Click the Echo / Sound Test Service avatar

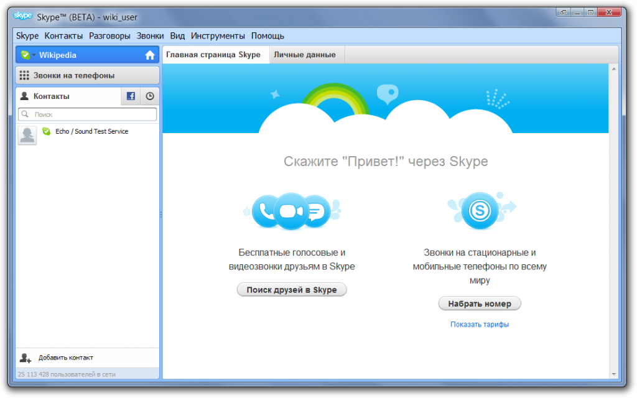27,135
